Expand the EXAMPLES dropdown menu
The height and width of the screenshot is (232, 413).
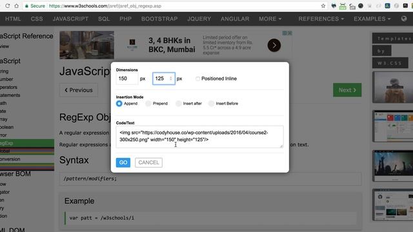click(372, 19)
